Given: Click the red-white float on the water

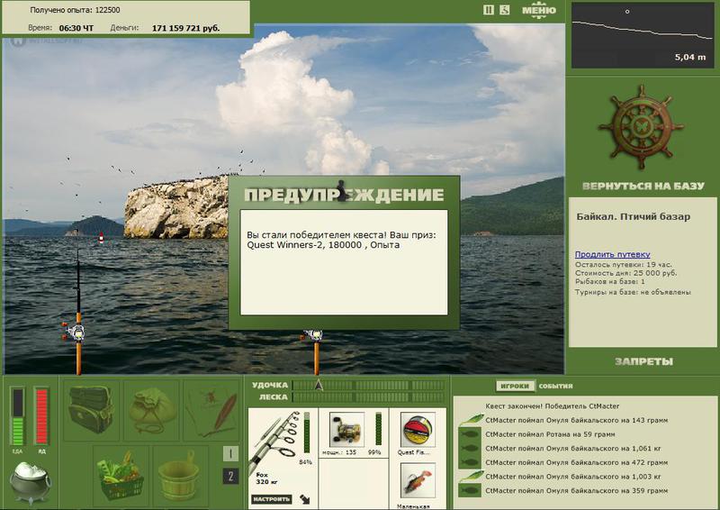Looking at the screenshot, I should pos(101,238).
